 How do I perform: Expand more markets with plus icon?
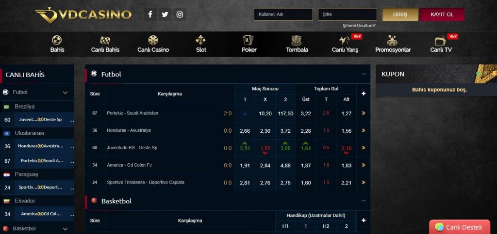364,94
